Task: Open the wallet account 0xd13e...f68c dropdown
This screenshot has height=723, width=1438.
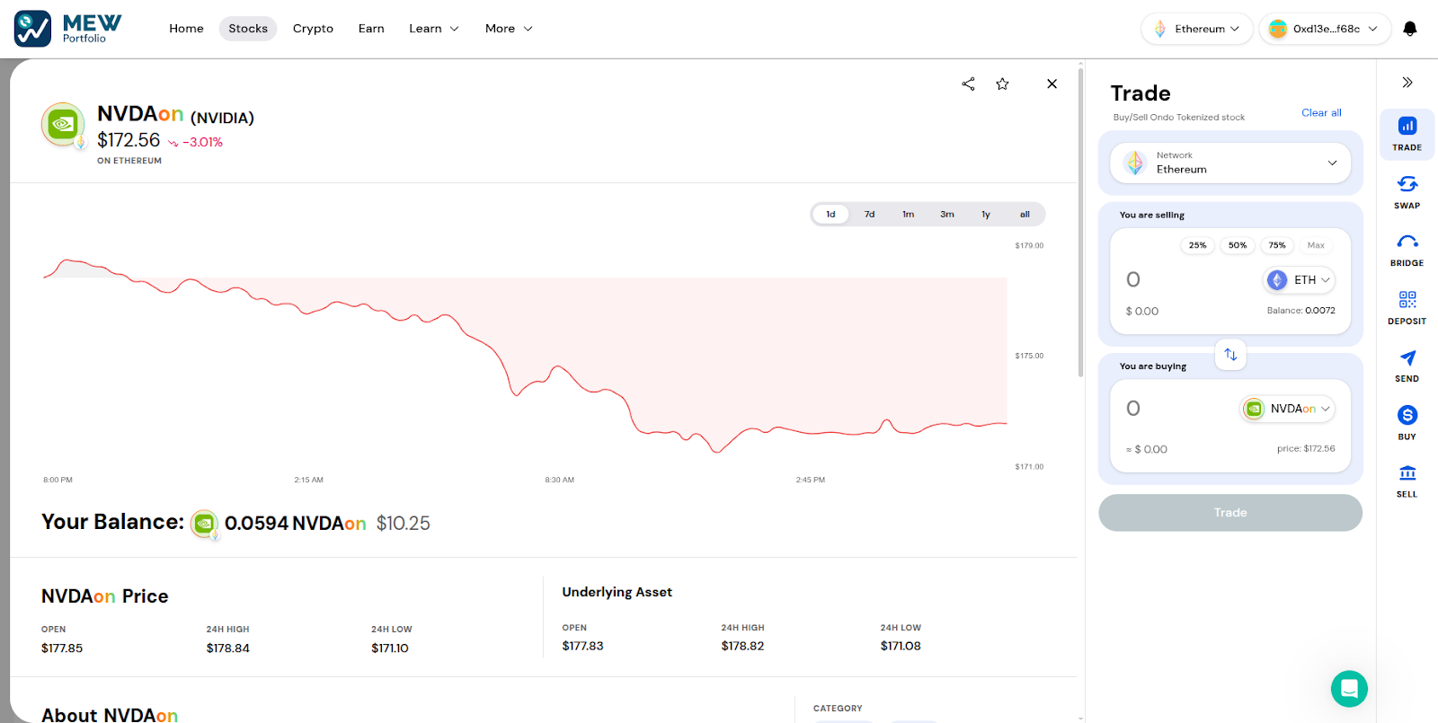Action: (1325, 29)
